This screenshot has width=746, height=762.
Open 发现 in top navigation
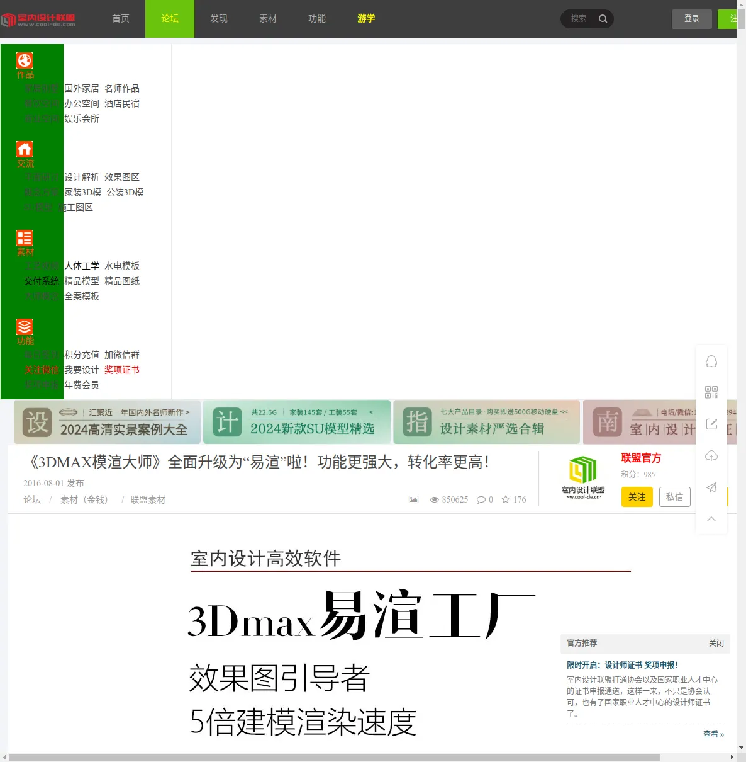click(219, 19)
